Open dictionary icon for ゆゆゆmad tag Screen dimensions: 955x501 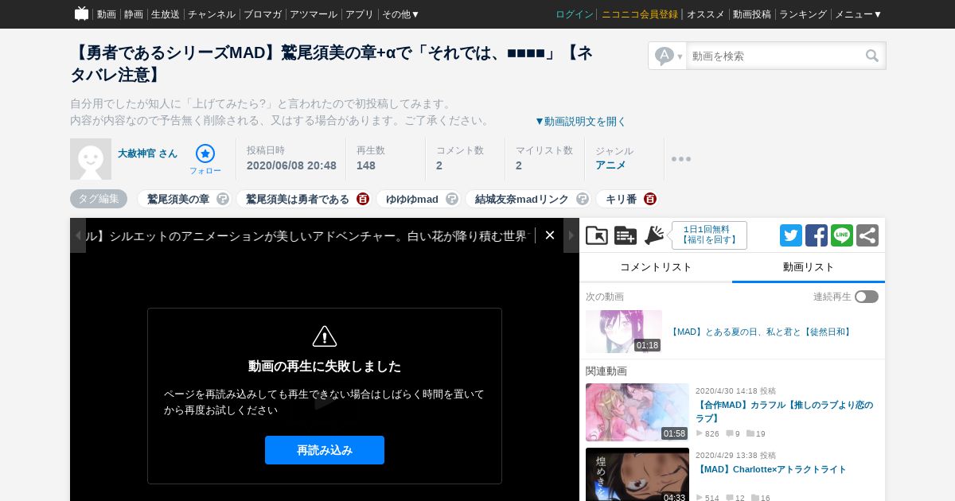click(x=452, y=199)
